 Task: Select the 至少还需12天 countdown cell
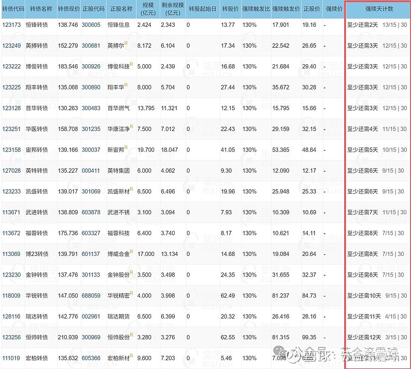click(x=364, y=337)
